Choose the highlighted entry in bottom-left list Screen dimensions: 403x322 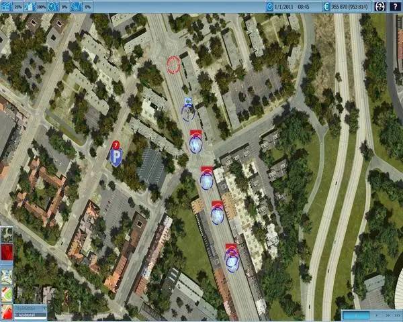click(x=27, y=313)
